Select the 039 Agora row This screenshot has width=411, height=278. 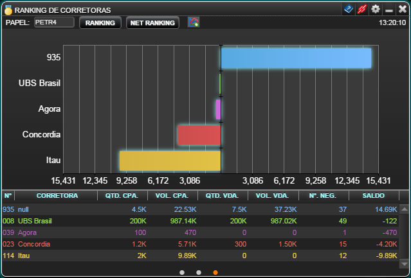[x=200, y=232]
